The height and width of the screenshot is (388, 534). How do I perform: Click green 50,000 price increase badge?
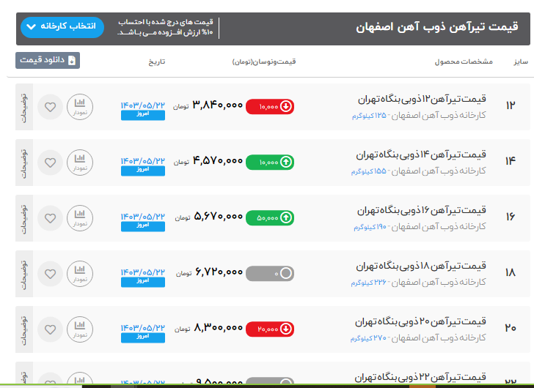(270, 217)
